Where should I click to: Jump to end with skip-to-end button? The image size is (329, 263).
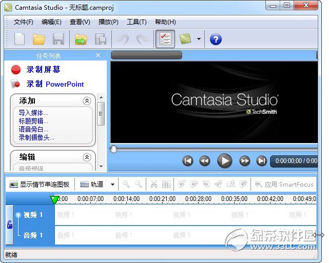[262, 161]
